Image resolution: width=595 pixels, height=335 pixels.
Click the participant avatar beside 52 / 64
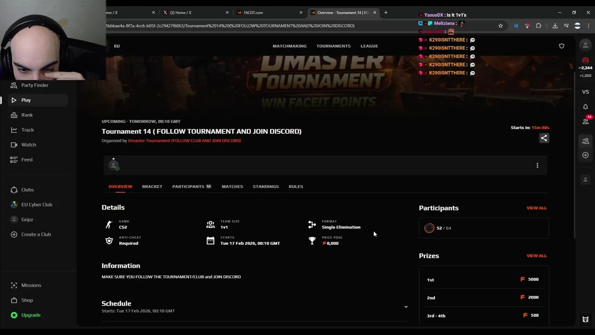(429, 228)
